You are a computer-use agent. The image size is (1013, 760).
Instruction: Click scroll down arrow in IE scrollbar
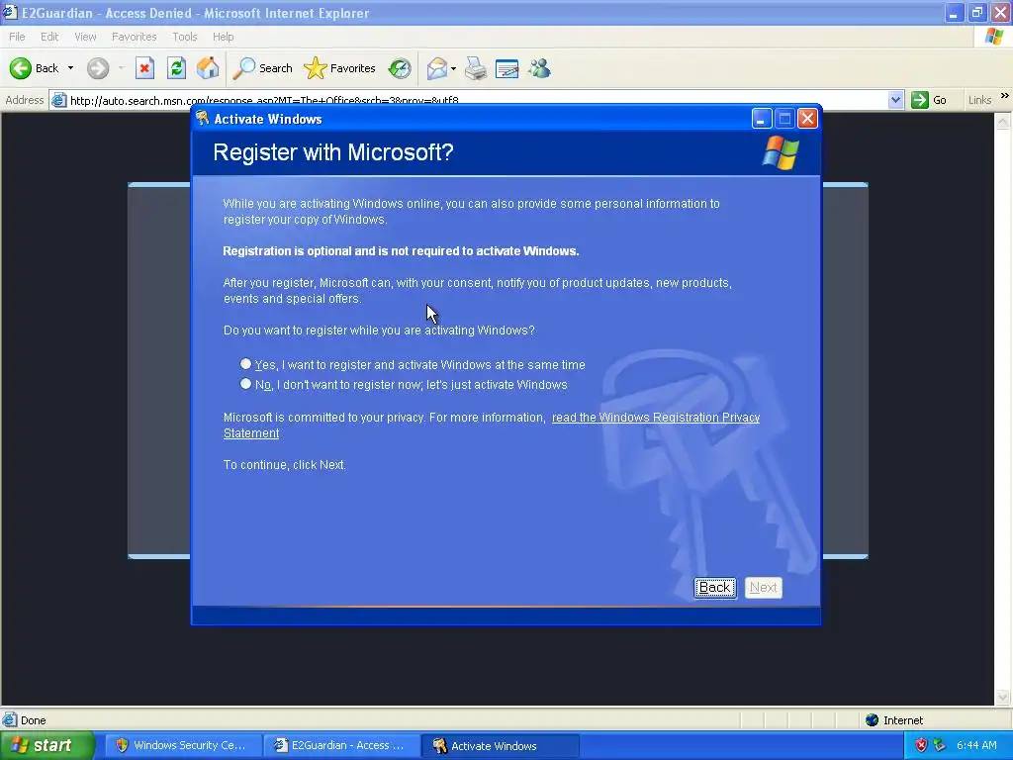click(1003, 697)
